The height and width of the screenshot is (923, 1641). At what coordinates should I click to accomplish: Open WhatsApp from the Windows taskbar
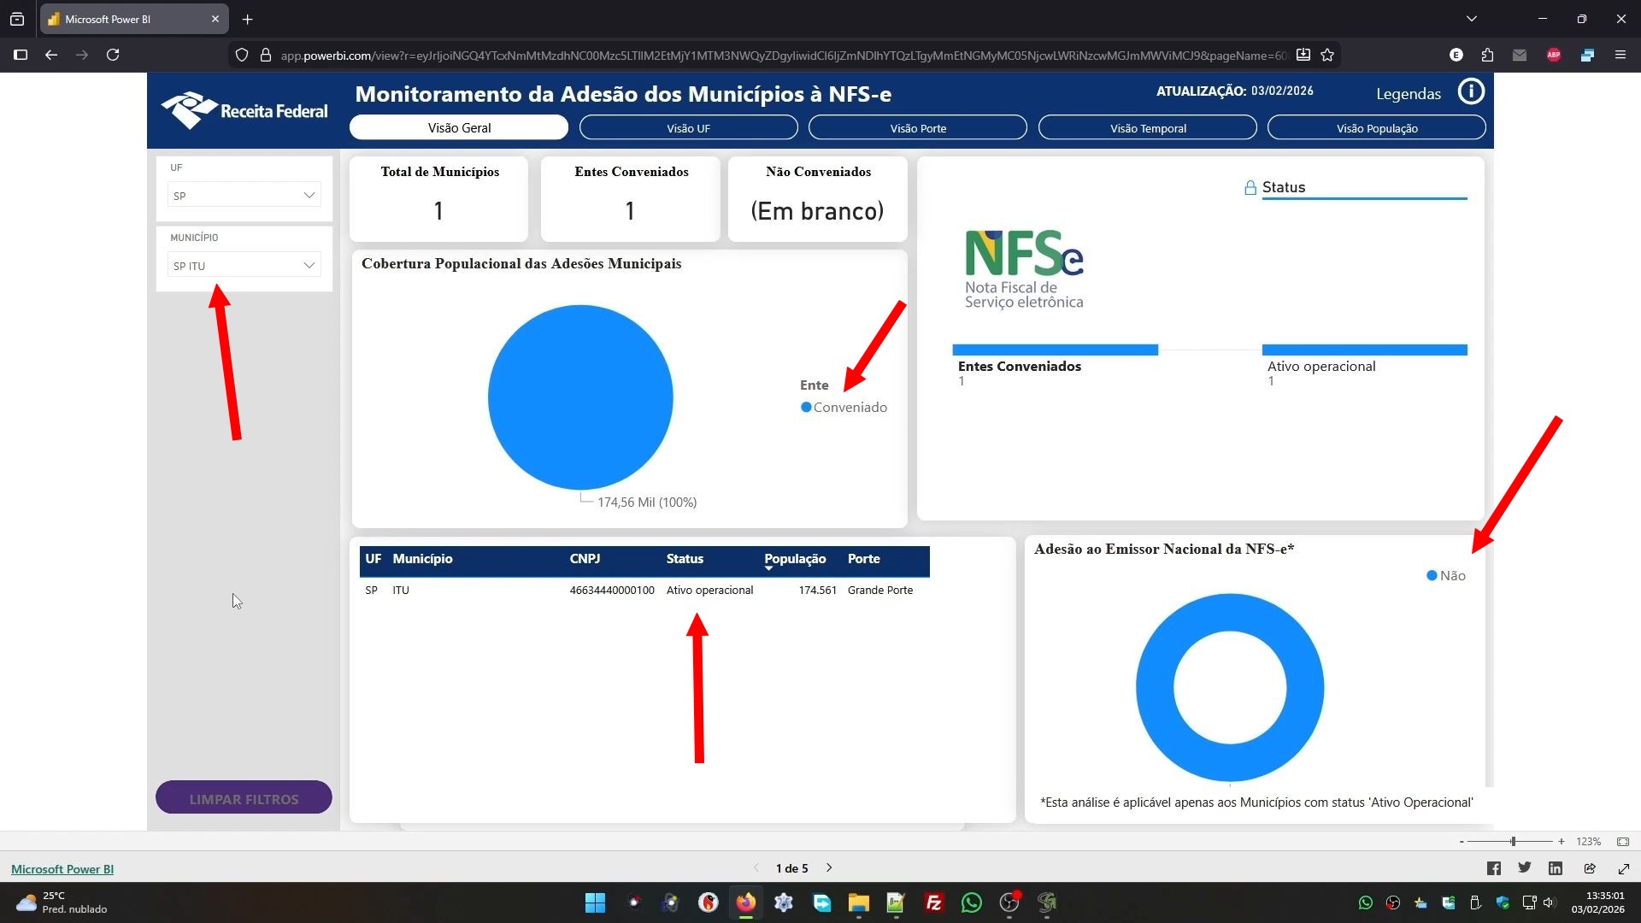(971, 902)
